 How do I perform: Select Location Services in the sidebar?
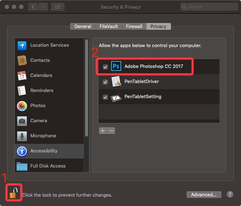49,45
